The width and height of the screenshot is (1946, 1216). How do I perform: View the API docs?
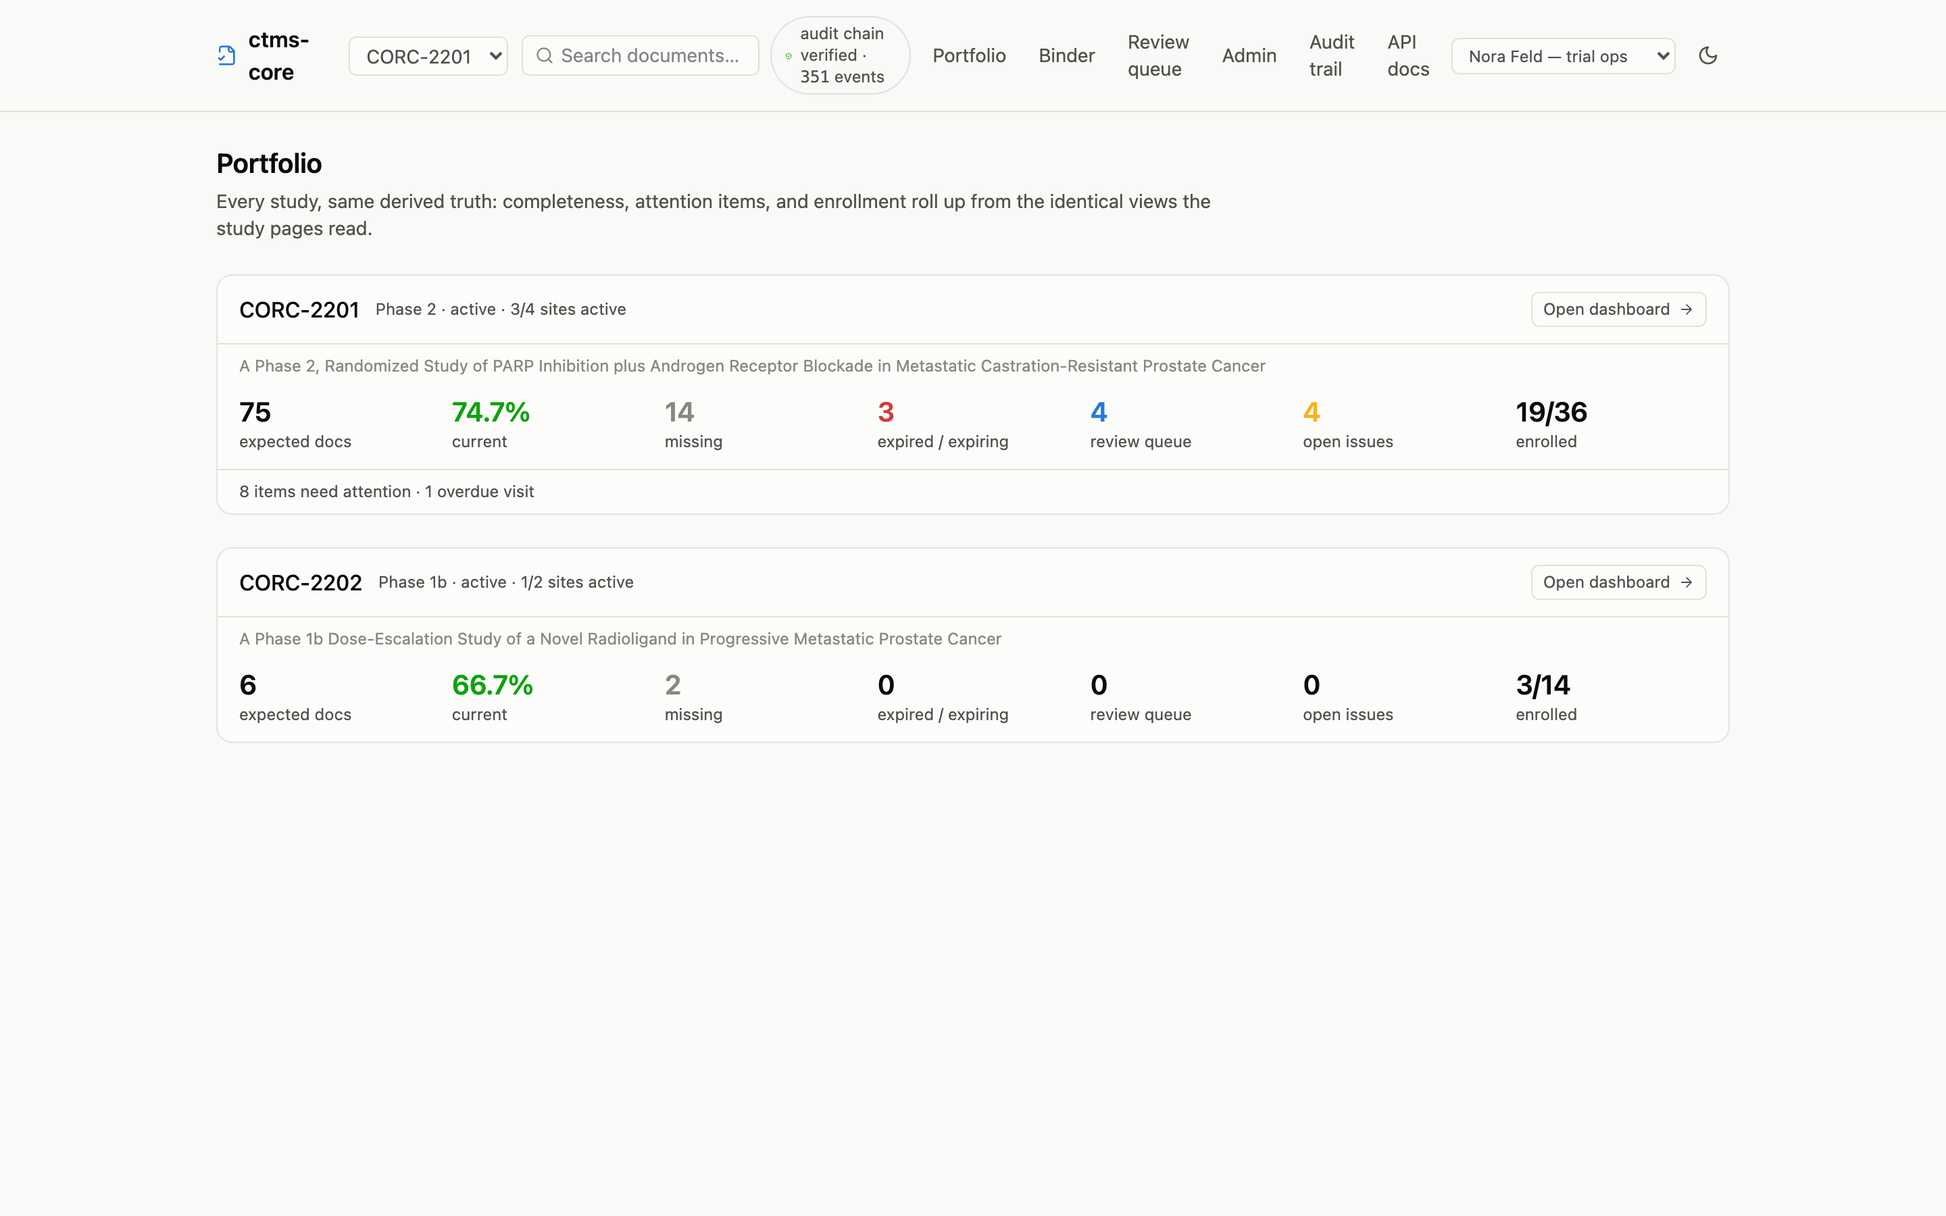(1408, 55)
